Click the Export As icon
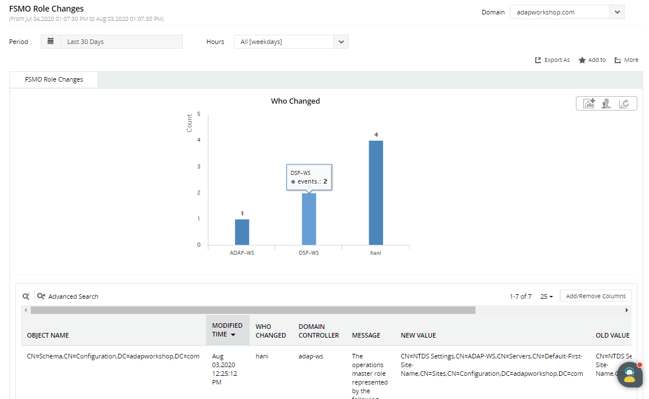Screen dimensions: 649x399 (538, 60)
